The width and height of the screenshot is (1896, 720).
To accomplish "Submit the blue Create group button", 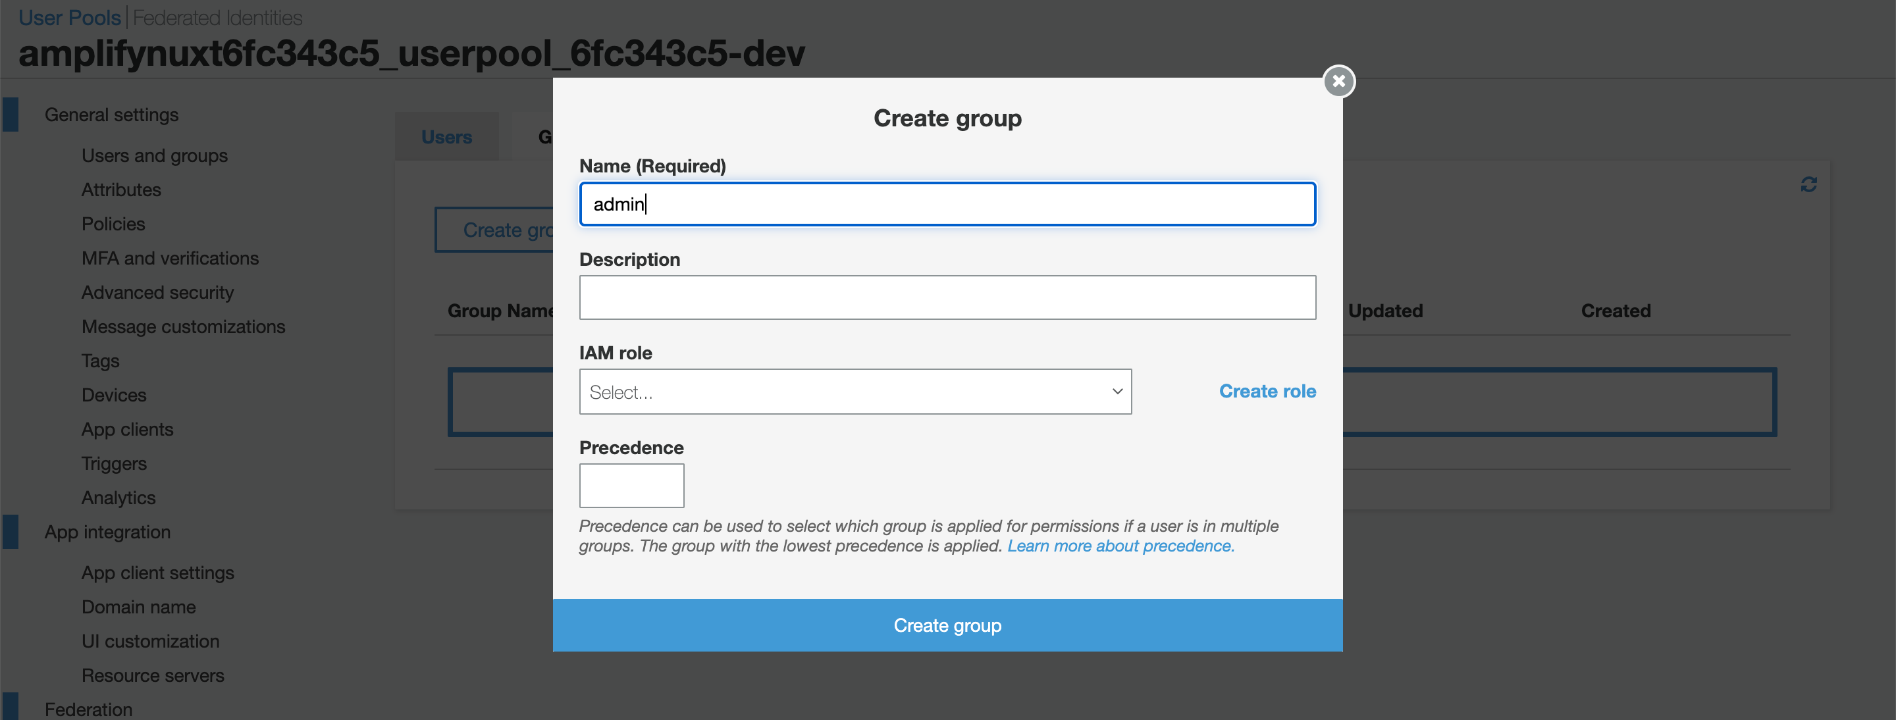I will [947, 625].
